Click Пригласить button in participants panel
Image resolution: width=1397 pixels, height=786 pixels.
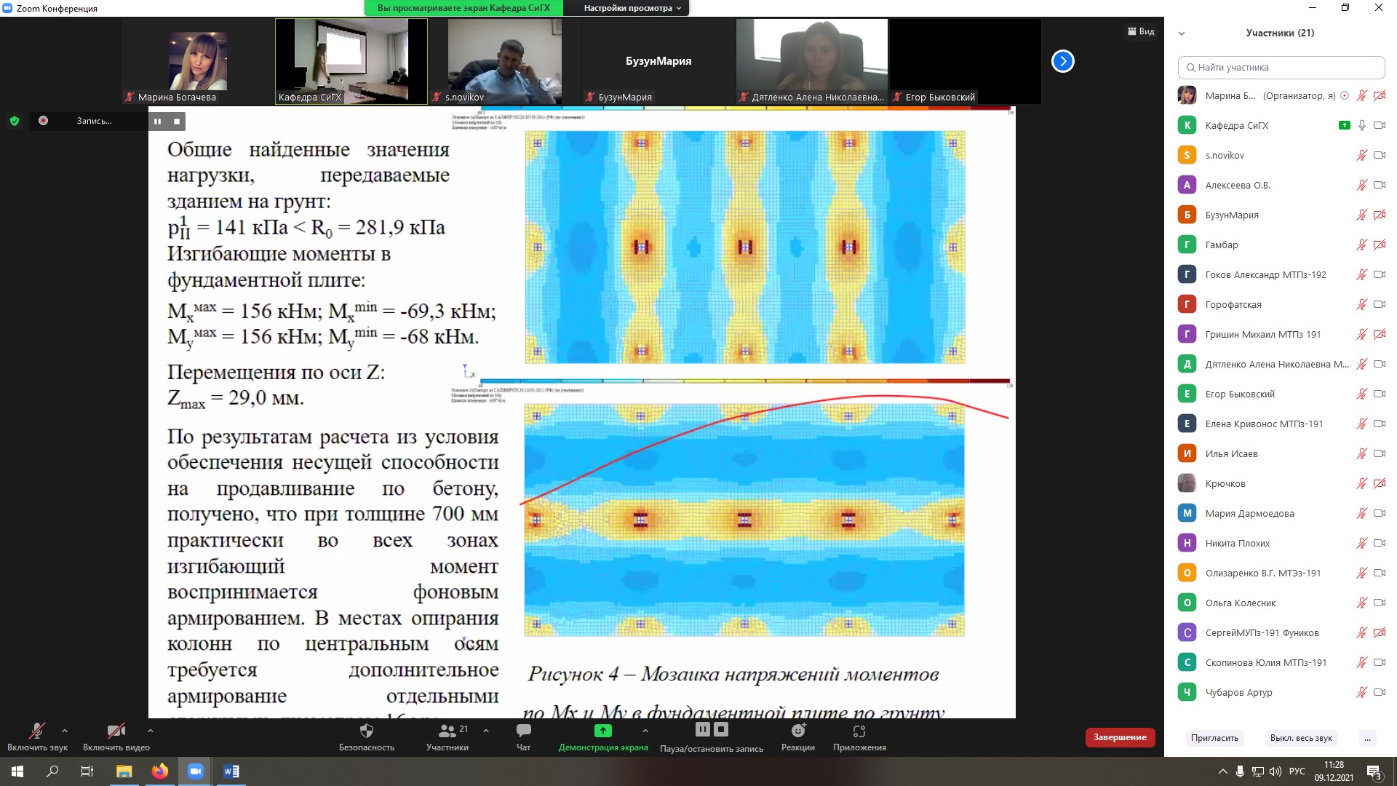click(1214, 738)
